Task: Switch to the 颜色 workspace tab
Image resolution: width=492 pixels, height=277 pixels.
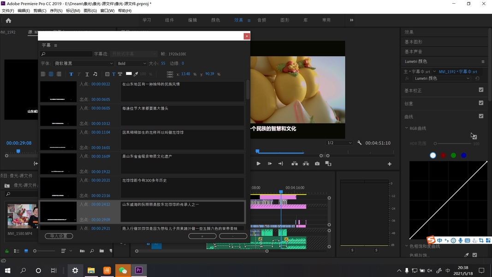Action: click(x=215, y=20)
